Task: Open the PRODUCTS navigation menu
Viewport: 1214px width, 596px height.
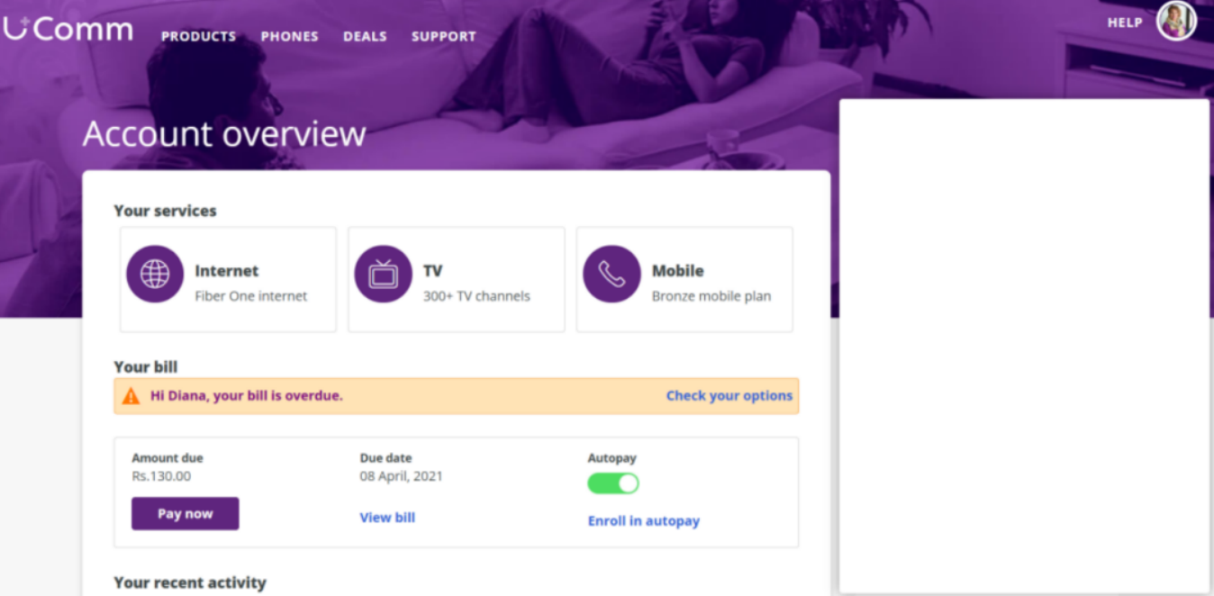Action: 198,37
